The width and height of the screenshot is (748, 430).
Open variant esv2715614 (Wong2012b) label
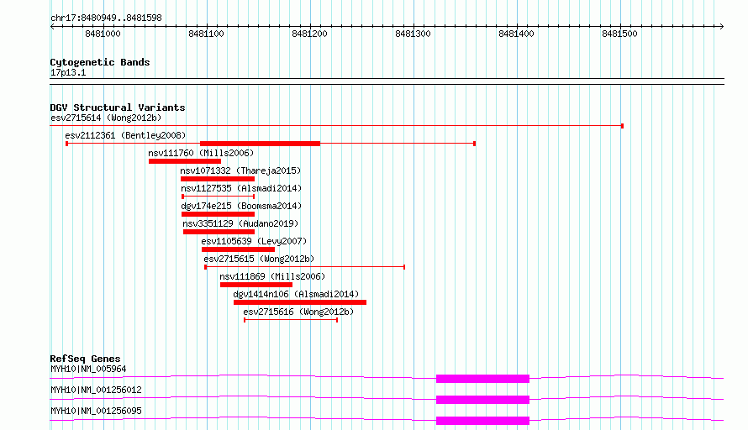(x=106, y=118)
